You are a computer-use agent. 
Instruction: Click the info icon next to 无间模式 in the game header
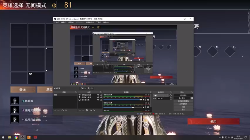[54, 6]
